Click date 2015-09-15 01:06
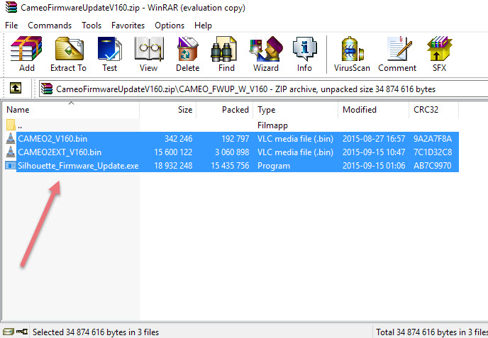This screenshot has width=488, height=338. (x=374, y=166)
